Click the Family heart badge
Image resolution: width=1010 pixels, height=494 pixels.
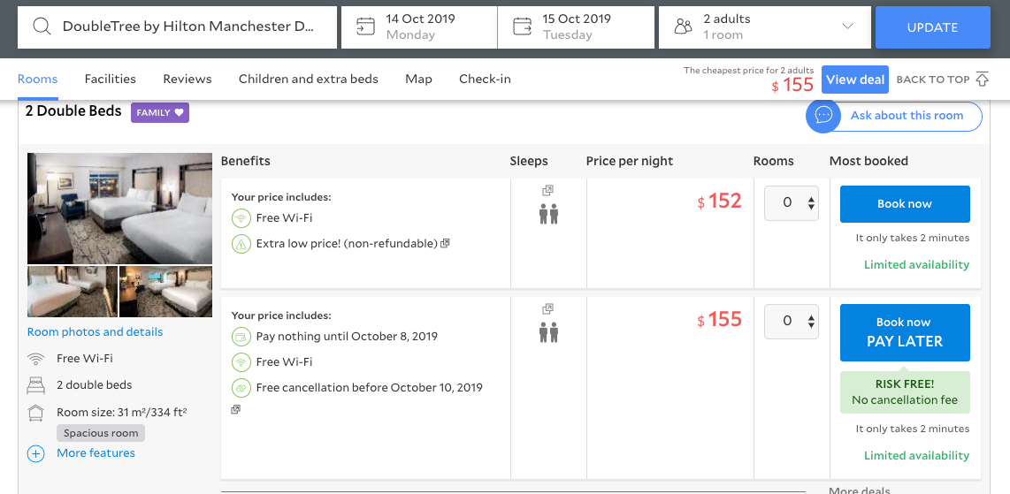tap(160, 112)
